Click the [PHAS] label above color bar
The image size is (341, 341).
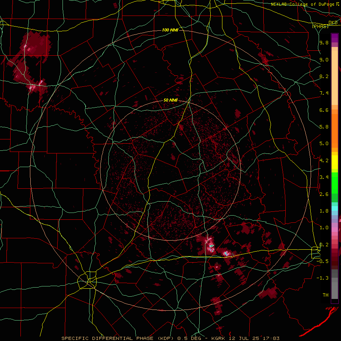click(x=320, y=26)
